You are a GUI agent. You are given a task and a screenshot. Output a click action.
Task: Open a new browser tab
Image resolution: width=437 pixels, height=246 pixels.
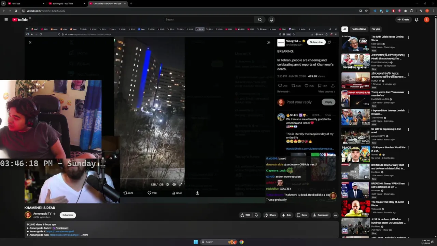click(131, 3)
